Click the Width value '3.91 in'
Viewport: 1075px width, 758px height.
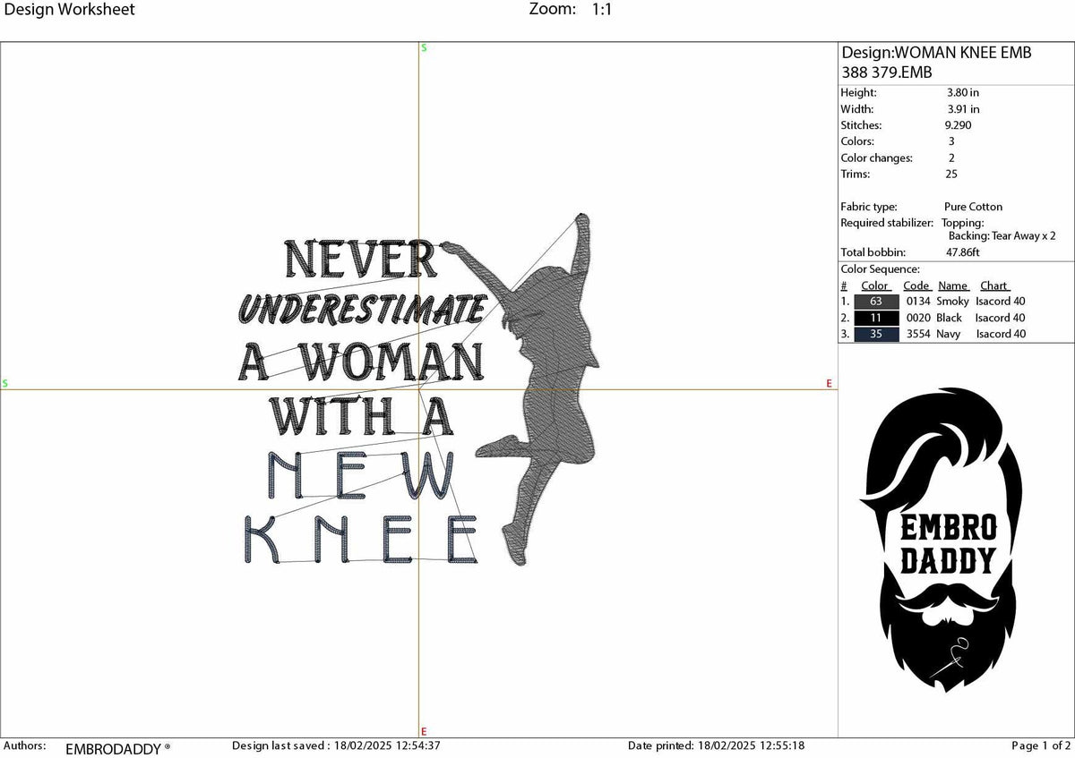[963, 109]
